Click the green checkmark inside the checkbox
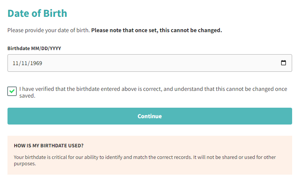The image size is (297, 178). pos(12,91)
